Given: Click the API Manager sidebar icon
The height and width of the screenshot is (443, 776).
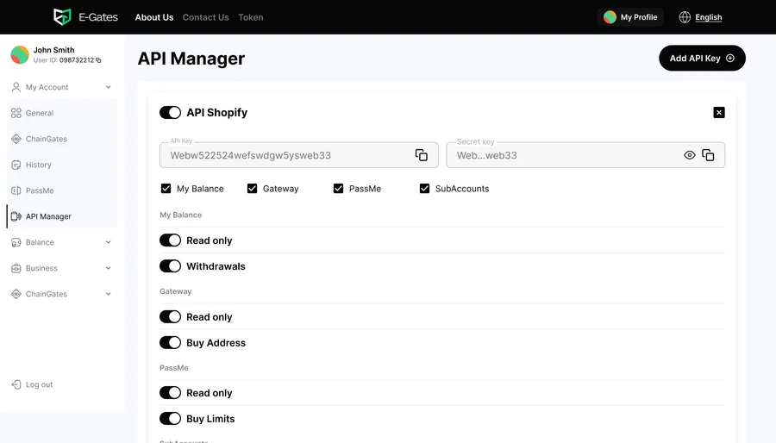Looking at the screenshot, I should pyautogui.click(x=16, y=216).
